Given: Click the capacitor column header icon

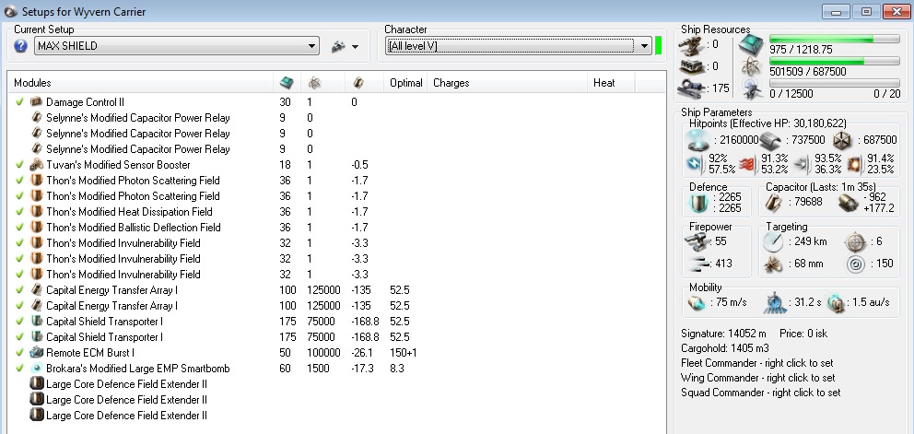Looking at the screenshot, I should pyautogui.click(x=358, y=83).
